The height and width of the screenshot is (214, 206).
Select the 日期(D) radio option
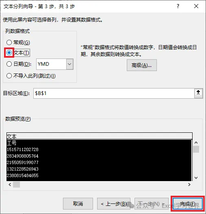click(9, 64)
